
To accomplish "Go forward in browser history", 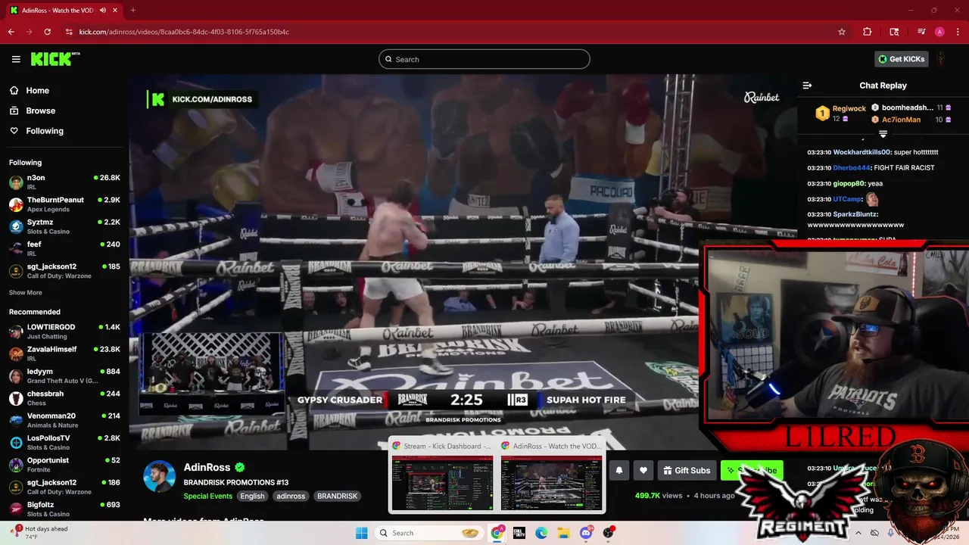I will coord(30,32).
